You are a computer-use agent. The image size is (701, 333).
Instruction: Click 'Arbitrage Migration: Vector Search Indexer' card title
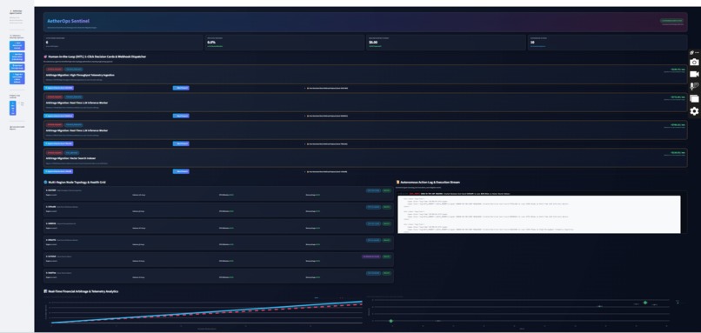coord(70,158)
